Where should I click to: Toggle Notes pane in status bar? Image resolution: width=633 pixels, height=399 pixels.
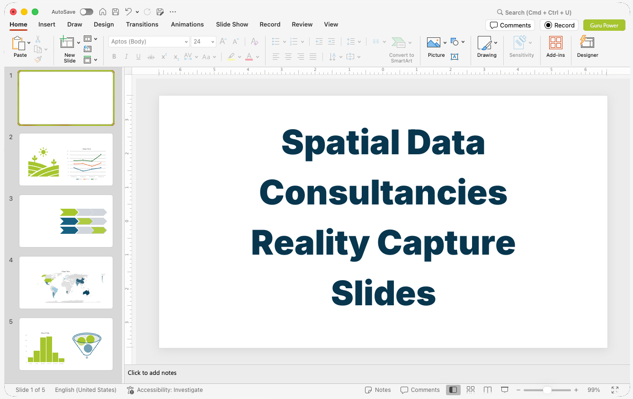tap(378, 390)
